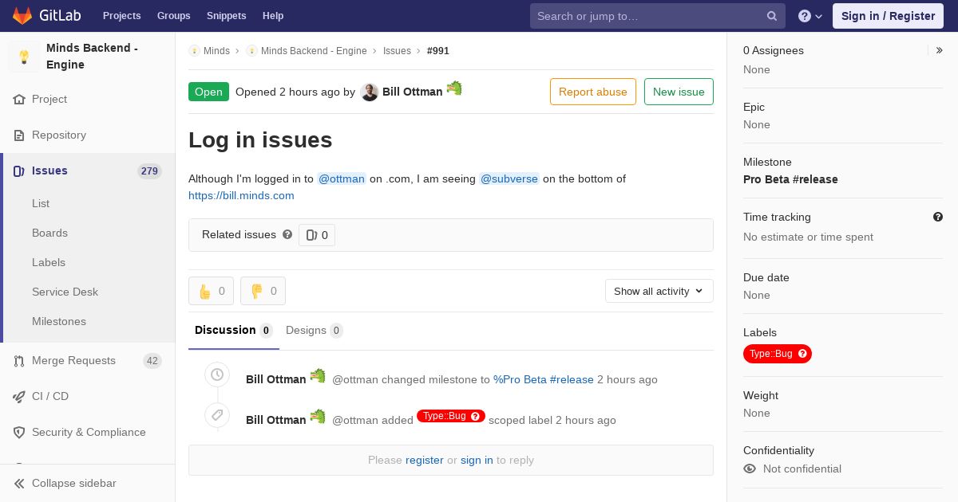Switch to the Designs tab

coord(314,331)
